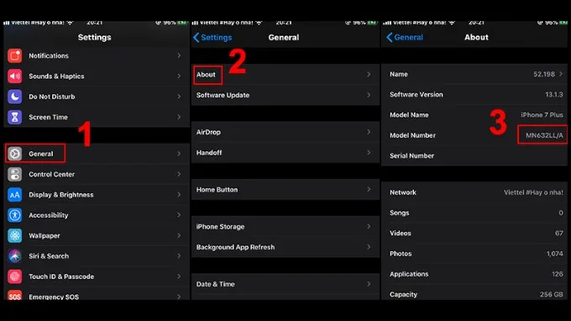
Task: Open Control Center row
Action: (97, 174)
